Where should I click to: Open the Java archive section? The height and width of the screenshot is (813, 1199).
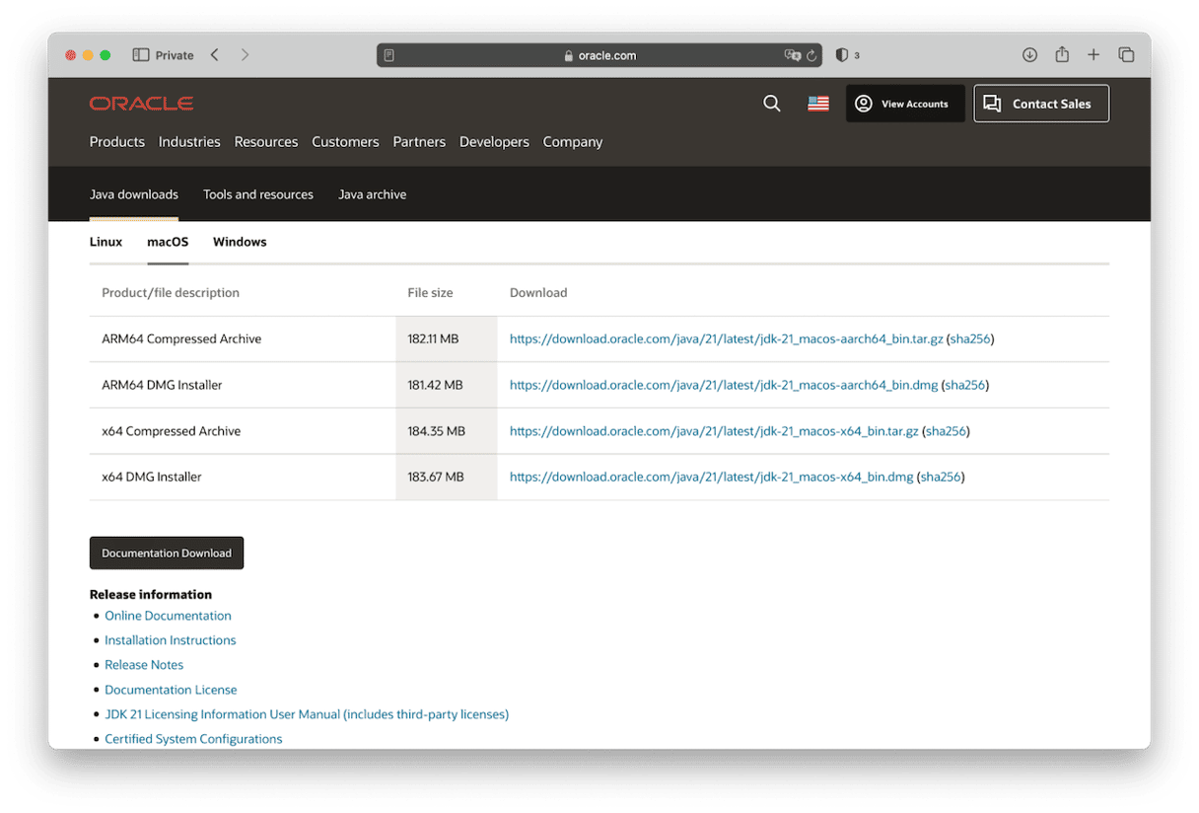pyautogui.click(x=372, y=194)
